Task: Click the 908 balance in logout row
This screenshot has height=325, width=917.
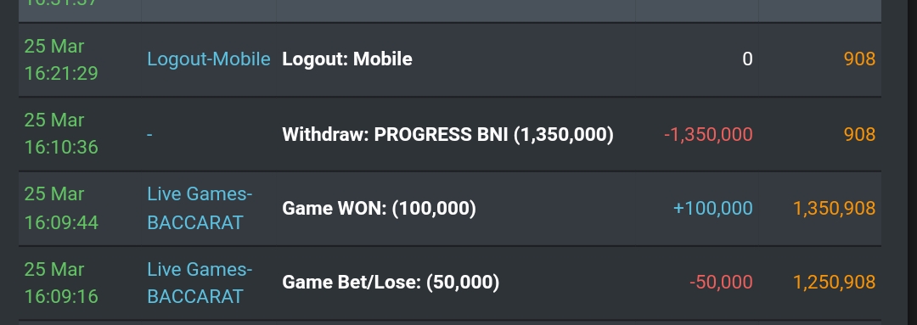Action: click(859, 59)
